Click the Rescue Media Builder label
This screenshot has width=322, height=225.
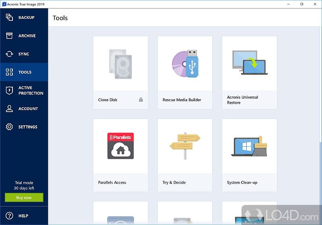182,100
